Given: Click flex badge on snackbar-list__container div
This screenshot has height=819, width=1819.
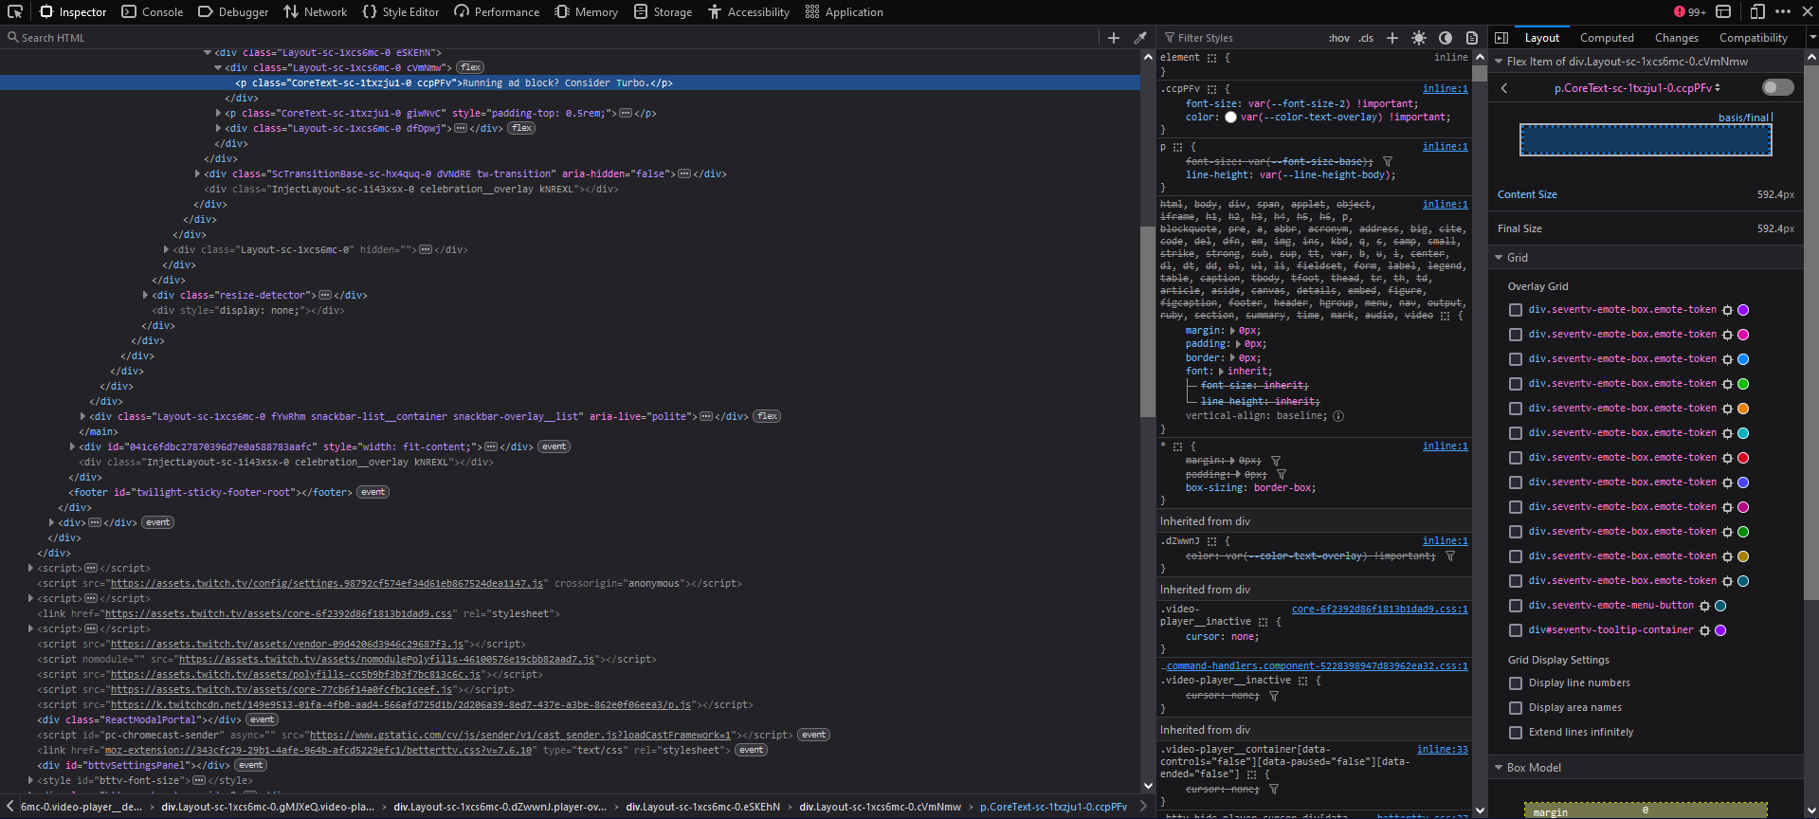Looking at the screenshot, I should [x=767, y=416].
